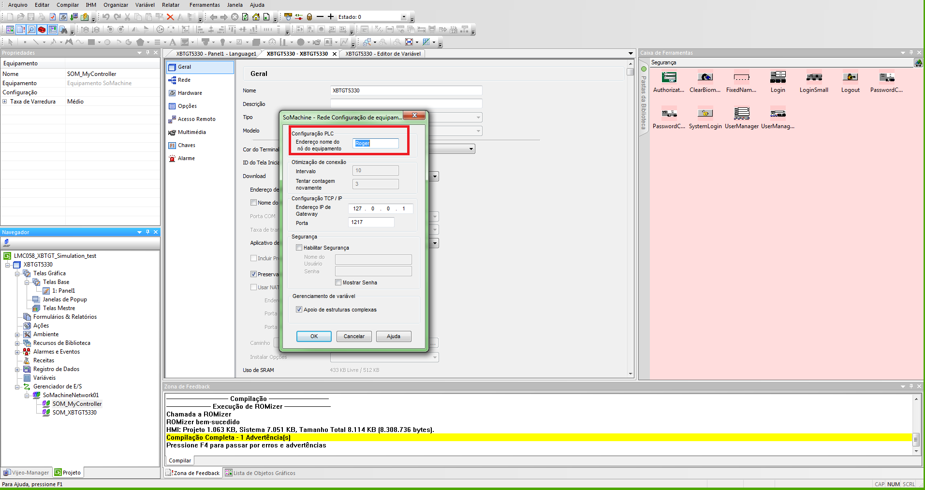Click the binoculars Find icon
Viewport: 925px width, 490px height.
click(63, 30)
